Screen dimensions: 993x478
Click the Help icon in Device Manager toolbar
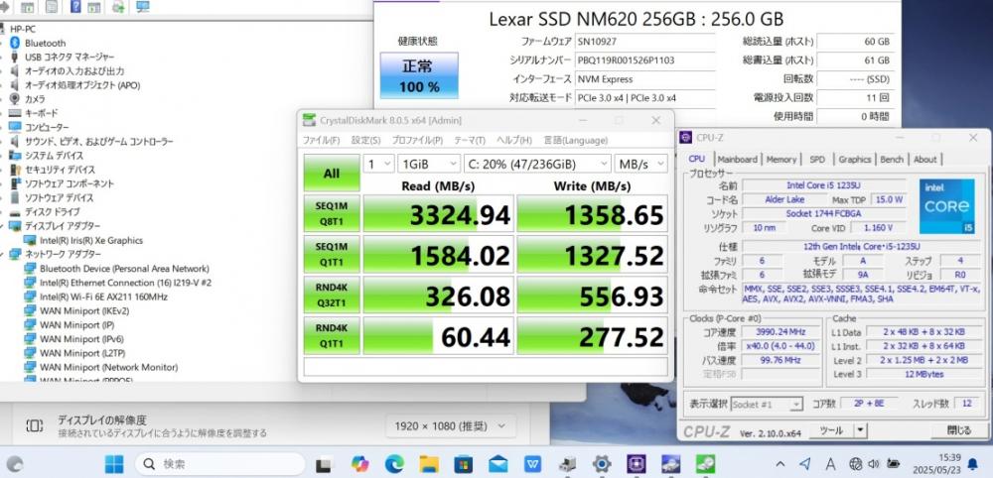[75, 7]
